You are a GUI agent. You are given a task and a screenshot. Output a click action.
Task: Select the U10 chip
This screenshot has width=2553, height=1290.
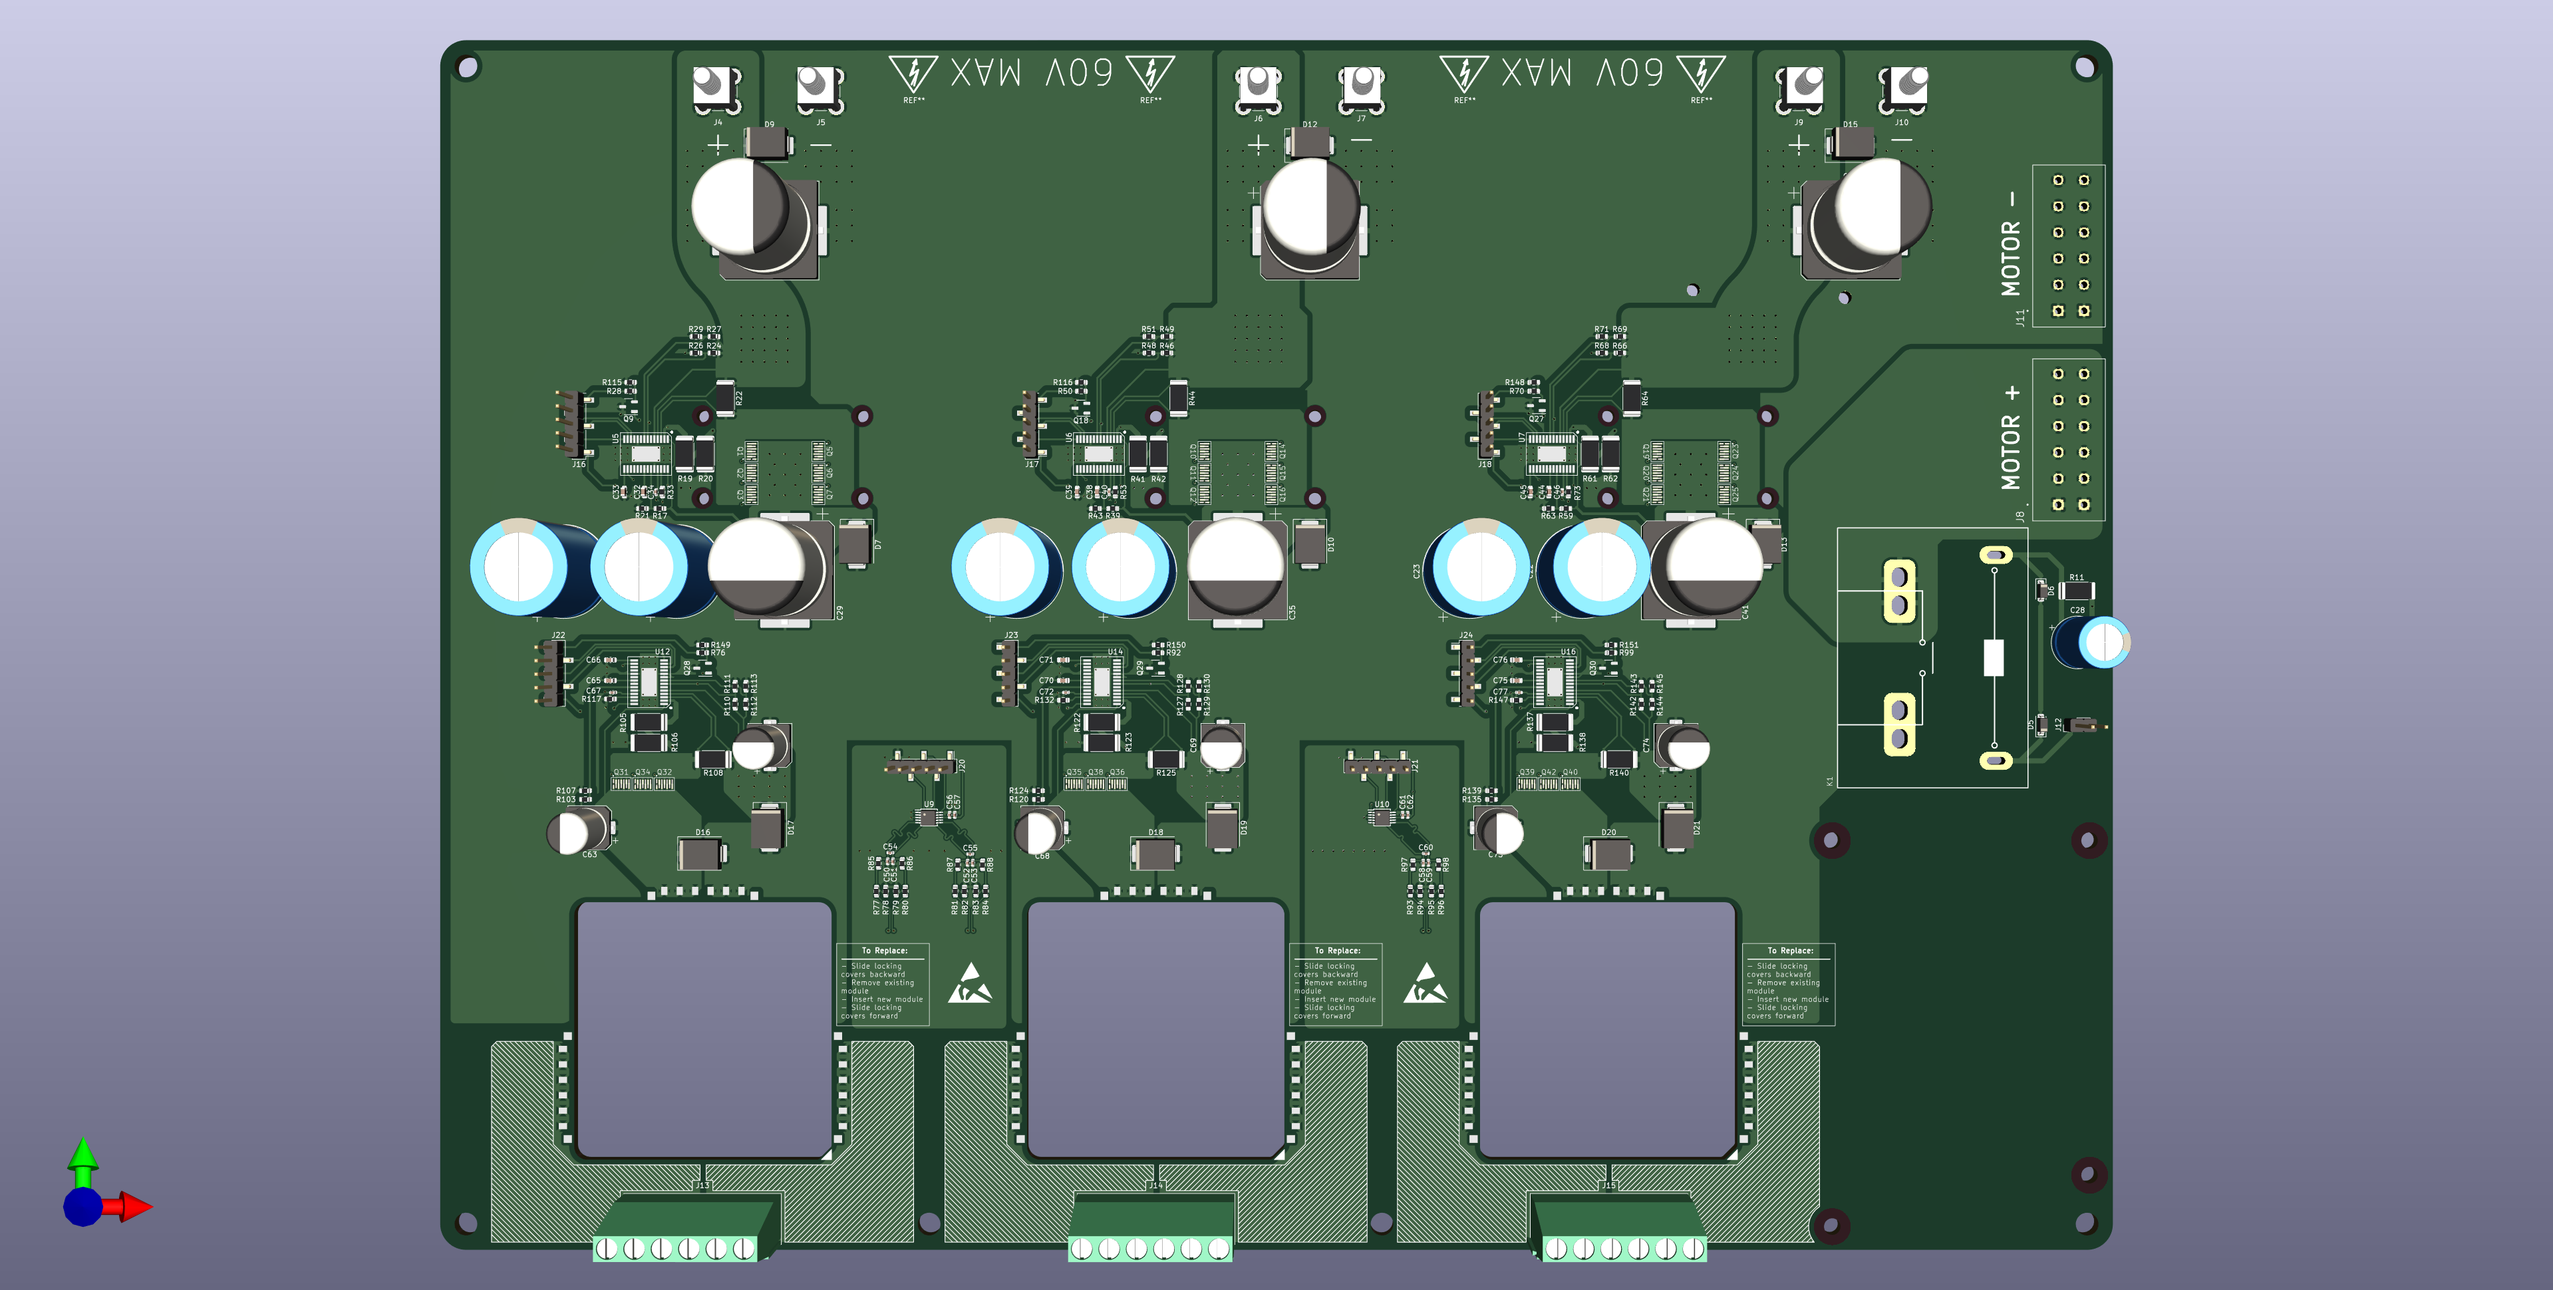click(x=1380, y=817)
